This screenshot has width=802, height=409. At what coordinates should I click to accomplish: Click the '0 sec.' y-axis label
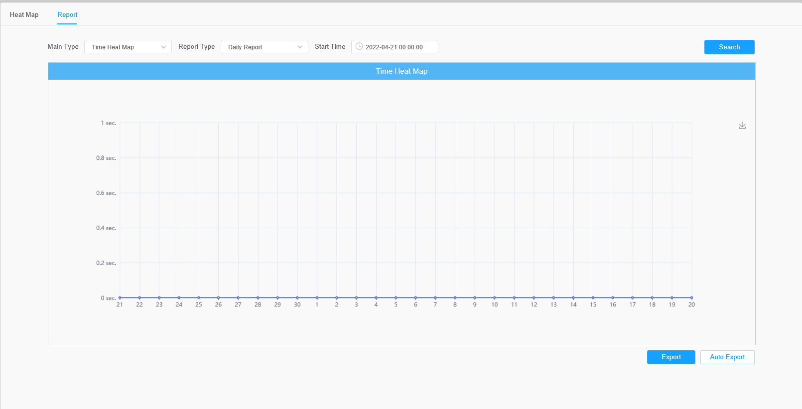[x=109, y=298]
